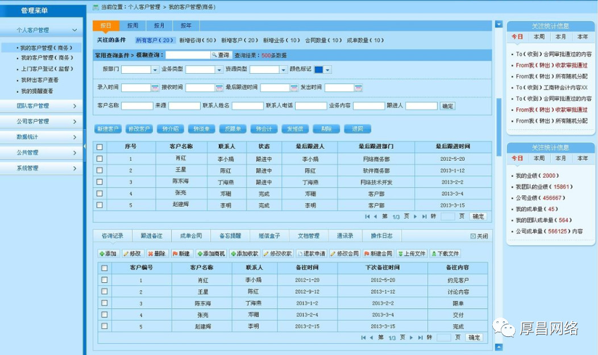Open the 成单合同 tab
The image size is (598, 355).
point(190,236)
